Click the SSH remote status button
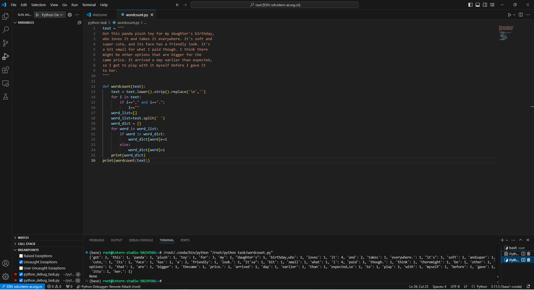 (22, 287)
